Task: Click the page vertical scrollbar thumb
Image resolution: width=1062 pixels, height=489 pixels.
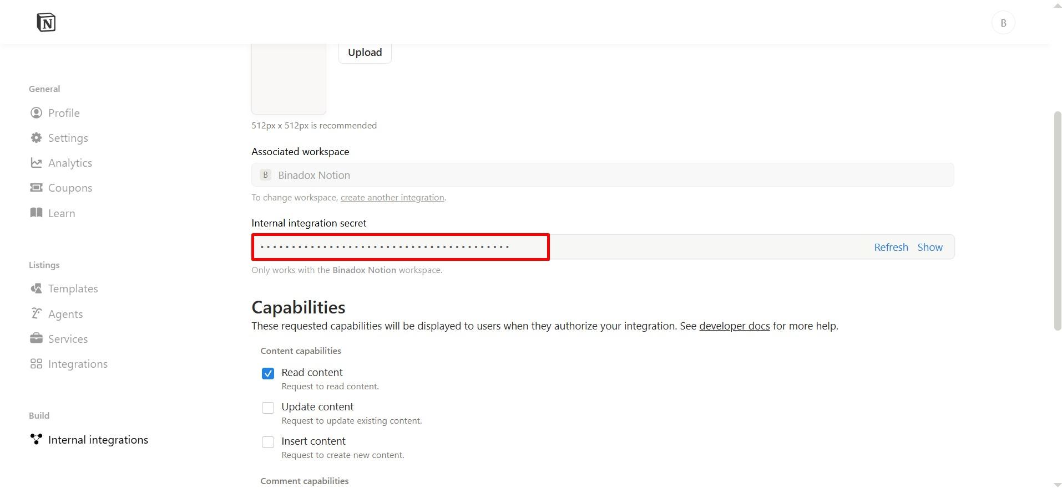Action: point(1058,221)
